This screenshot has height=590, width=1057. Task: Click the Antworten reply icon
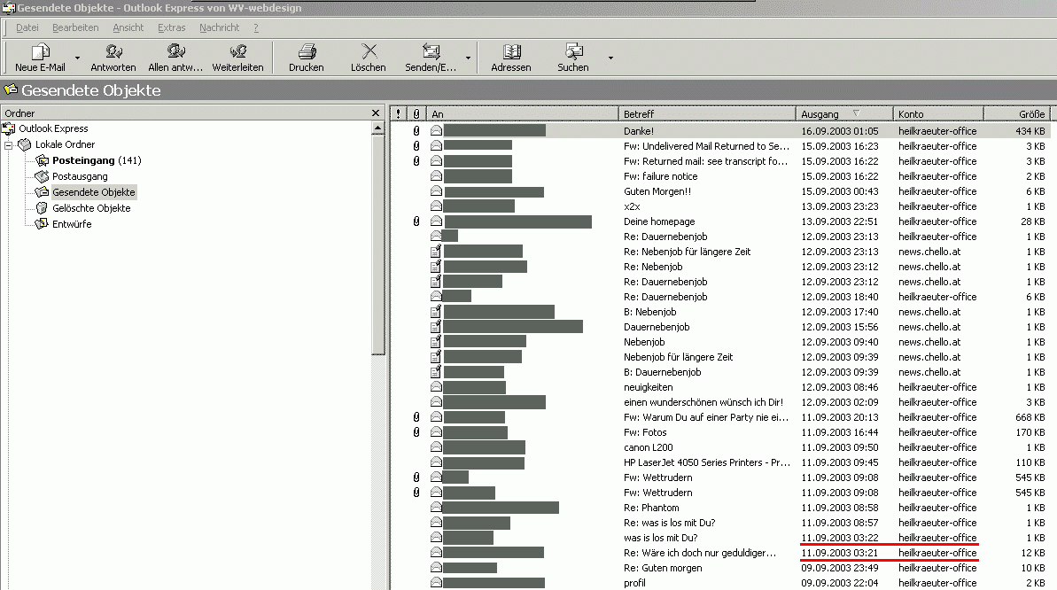[113, 51]
